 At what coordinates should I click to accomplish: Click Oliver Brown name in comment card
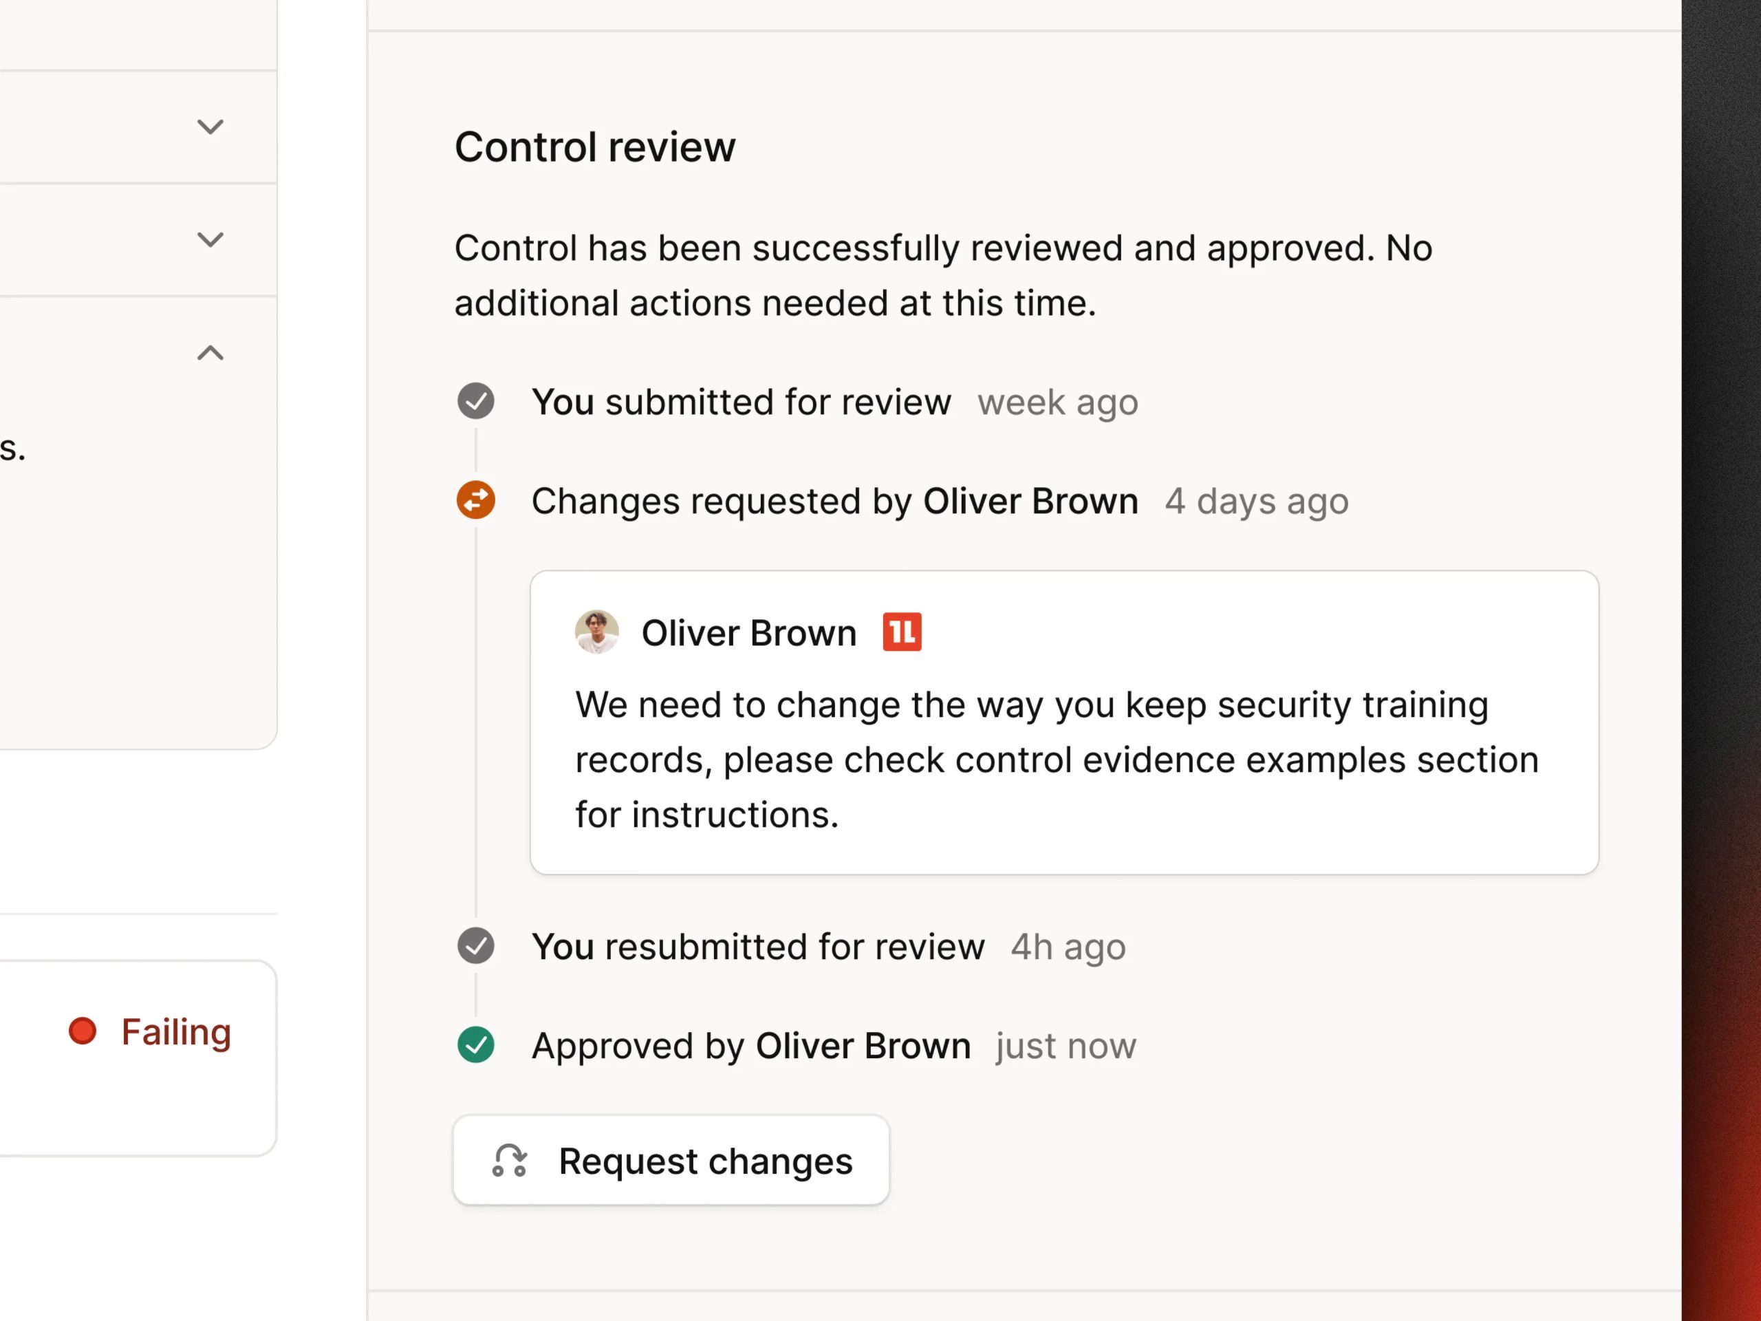coord(749,633)
